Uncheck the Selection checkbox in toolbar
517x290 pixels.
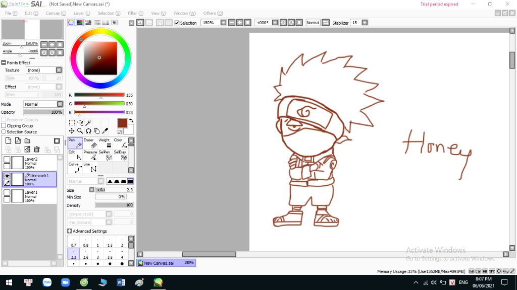tap(177, 23)
